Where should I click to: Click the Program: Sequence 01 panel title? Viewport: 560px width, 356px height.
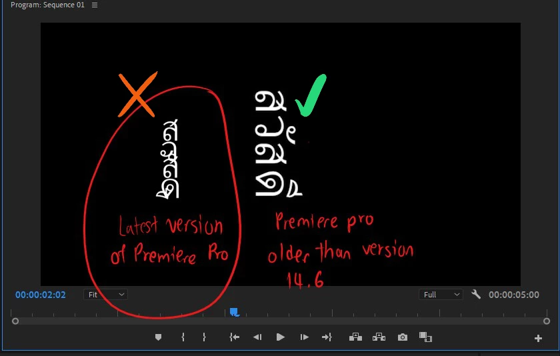(47, 5)
